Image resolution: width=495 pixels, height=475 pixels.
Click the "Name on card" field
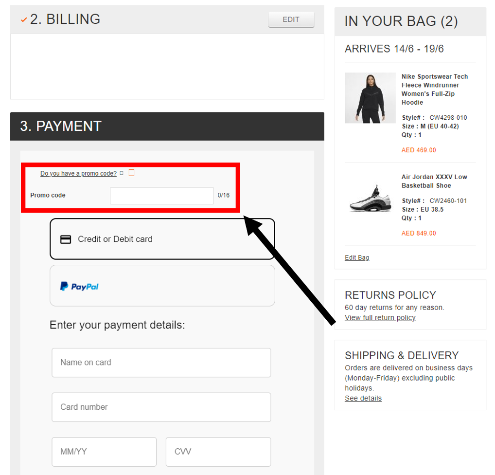click(161, 363)
